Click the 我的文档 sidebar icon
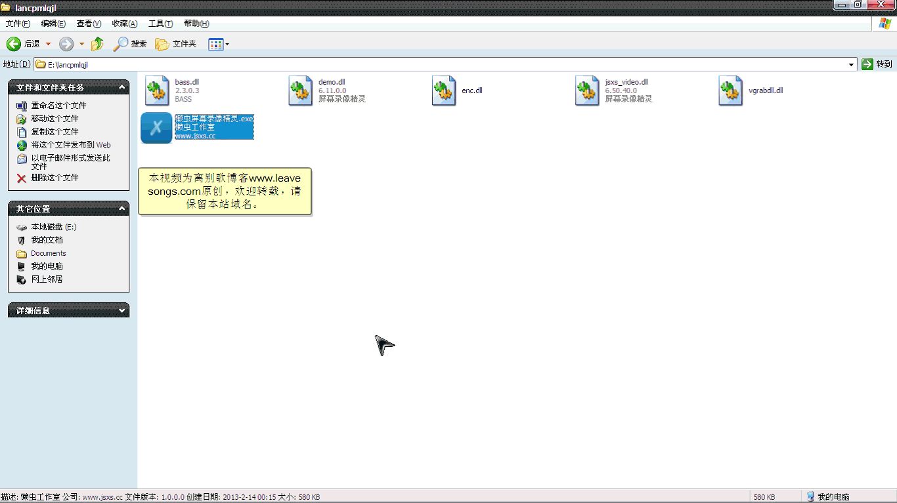Screen dimensions: 897x503 click(x=22, y=240)
